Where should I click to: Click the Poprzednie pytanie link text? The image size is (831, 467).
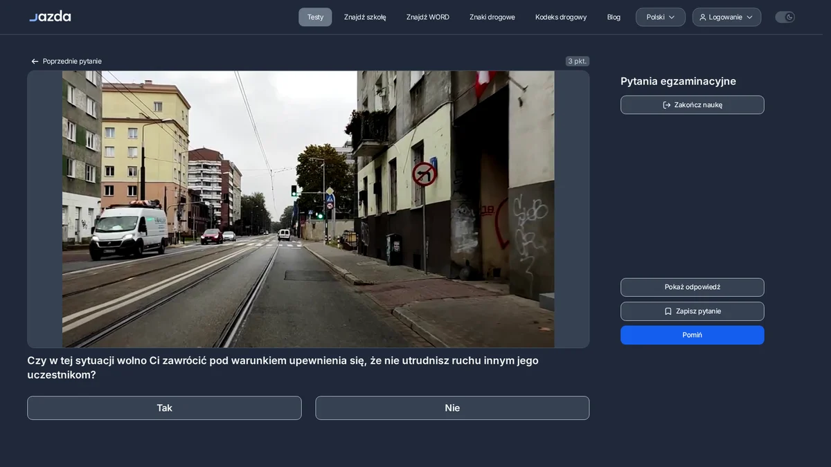tap(72, 62)
